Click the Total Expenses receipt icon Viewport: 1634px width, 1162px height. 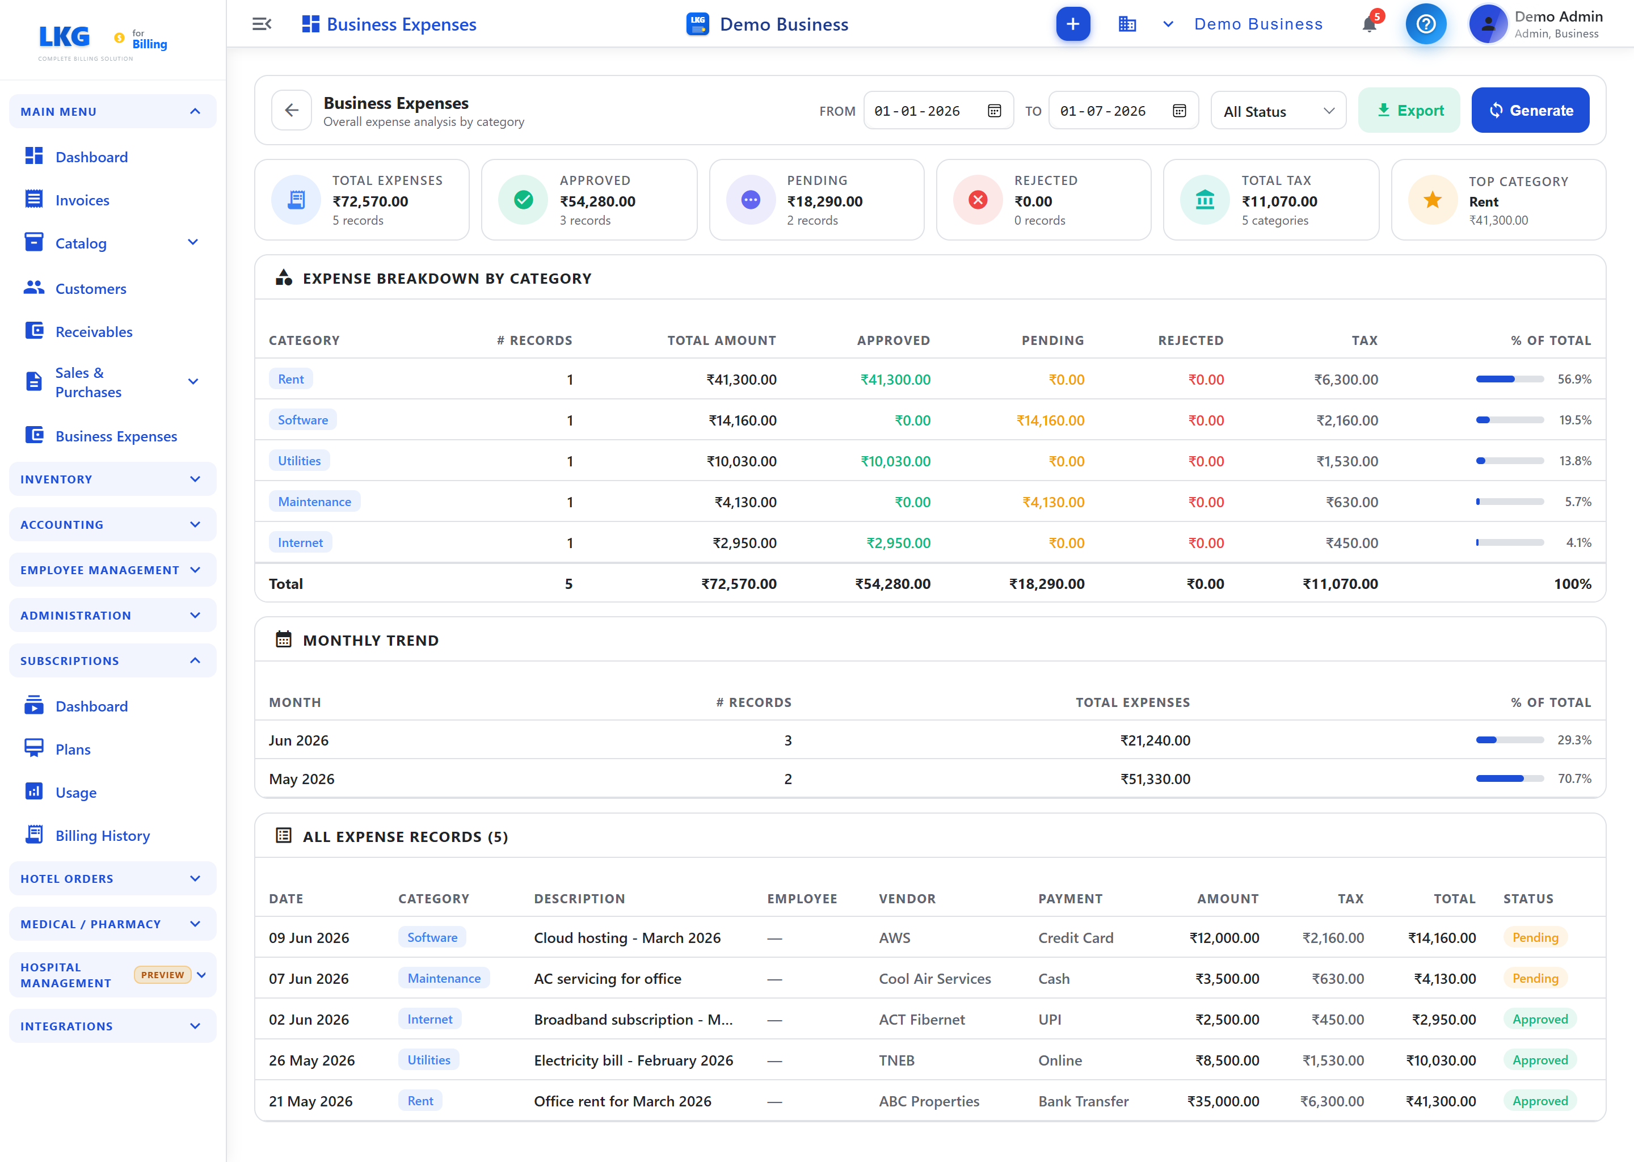(x=296, y=200)
